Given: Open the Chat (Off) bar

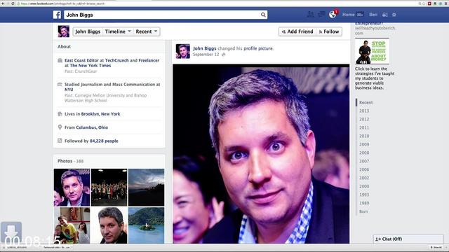Looking at the screenshot, I should [408, 239].
